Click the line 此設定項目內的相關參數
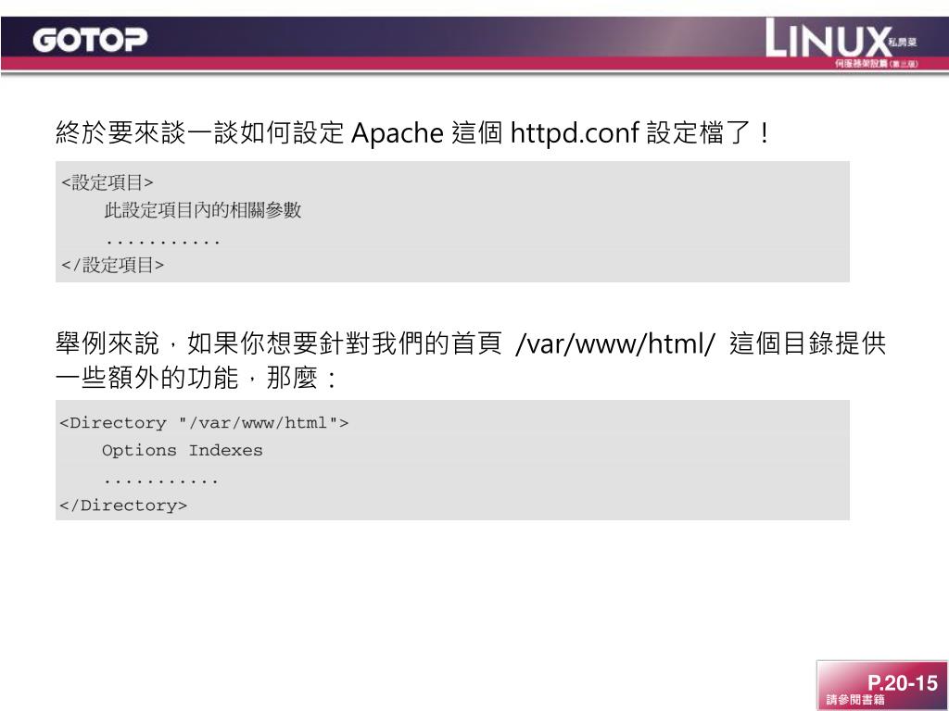Screen dimensions: 949x711 point(203,210)
